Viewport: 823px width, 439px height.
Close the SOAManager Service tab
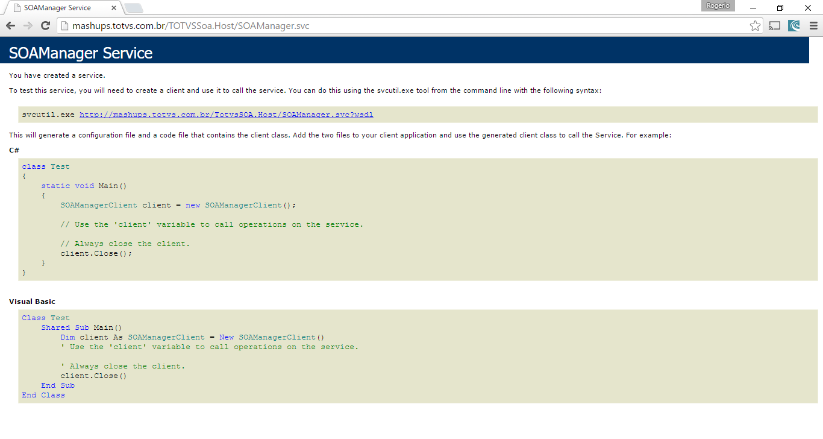[114, 8]
